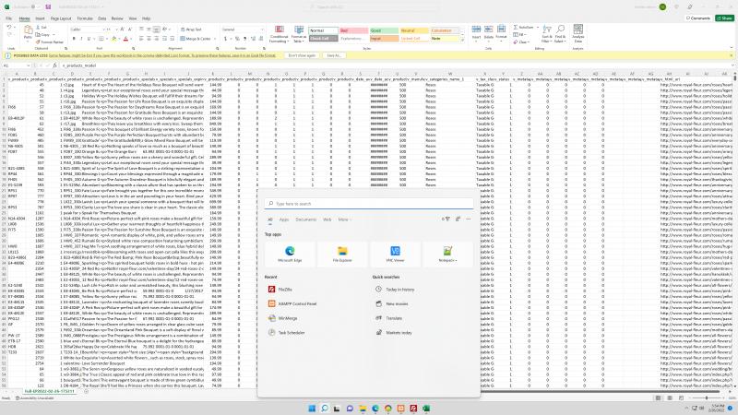The height and width of the screenshot is (415, 738).
Task: Select the Apps filter tab in search
Action: [x=284, y=219]
